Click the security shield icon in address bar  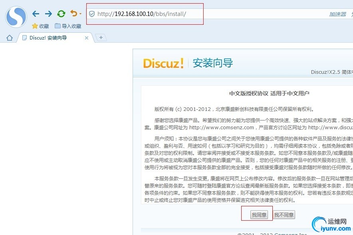click(x=91, y=14)
